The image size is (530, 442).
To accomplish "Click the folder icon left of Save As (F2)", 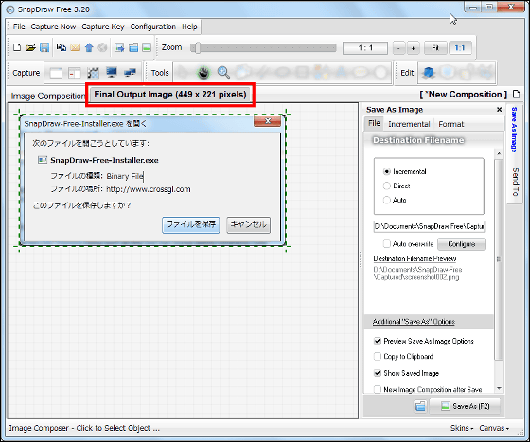I will (x=420, y=406).
